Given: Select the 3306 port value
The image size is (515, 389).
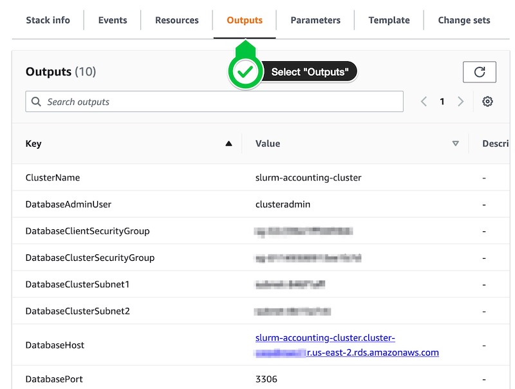Looking at the screenshot, I should tap(267, 379).
